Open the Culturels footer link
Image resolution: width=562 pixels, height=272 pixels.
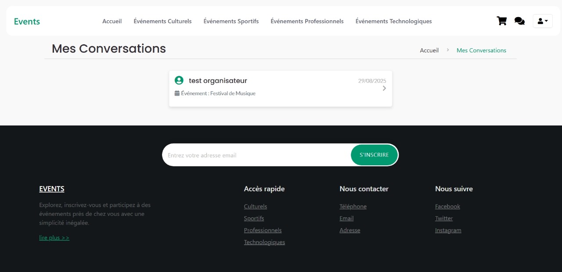256,206
